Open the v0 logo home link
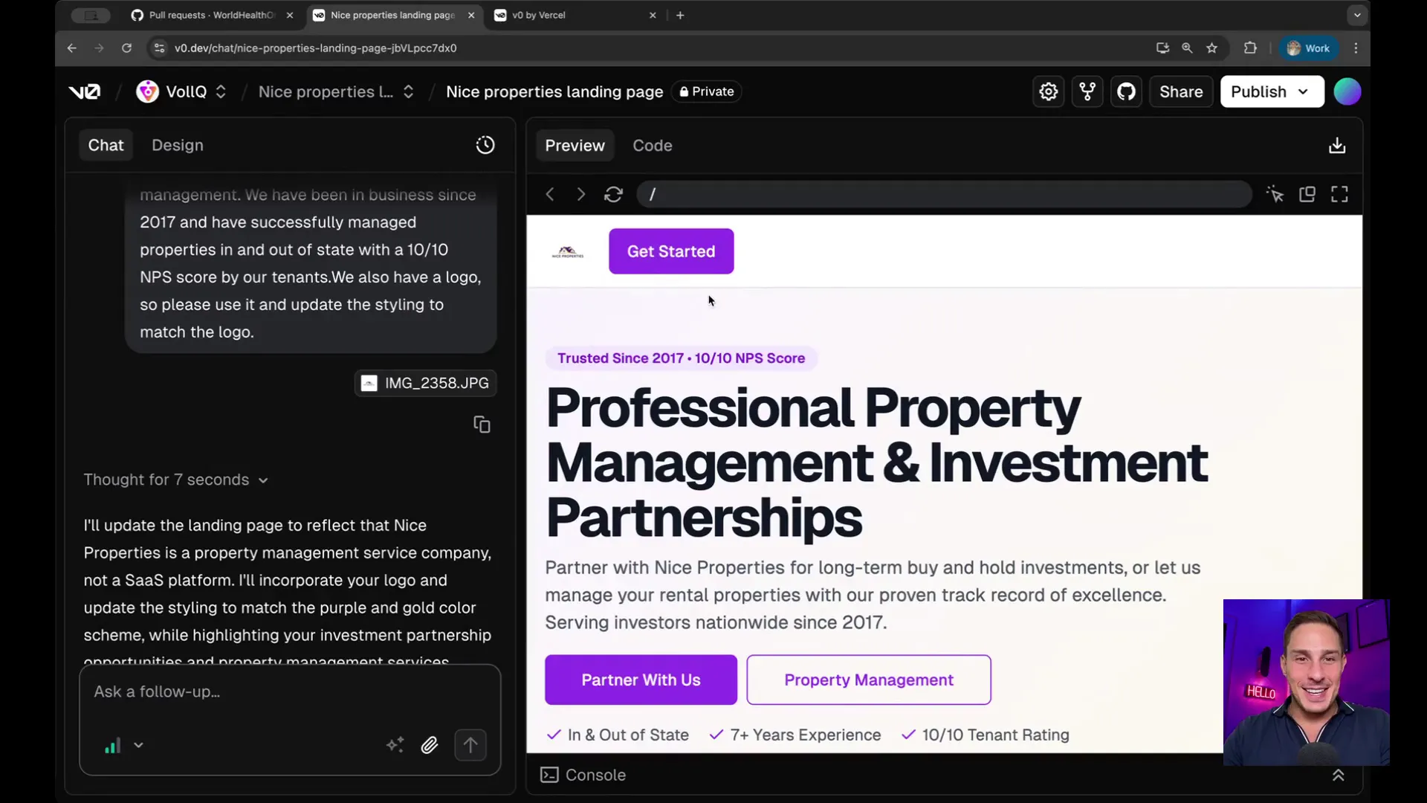Viewport: 1427px width, 803px height. [84, 91]
